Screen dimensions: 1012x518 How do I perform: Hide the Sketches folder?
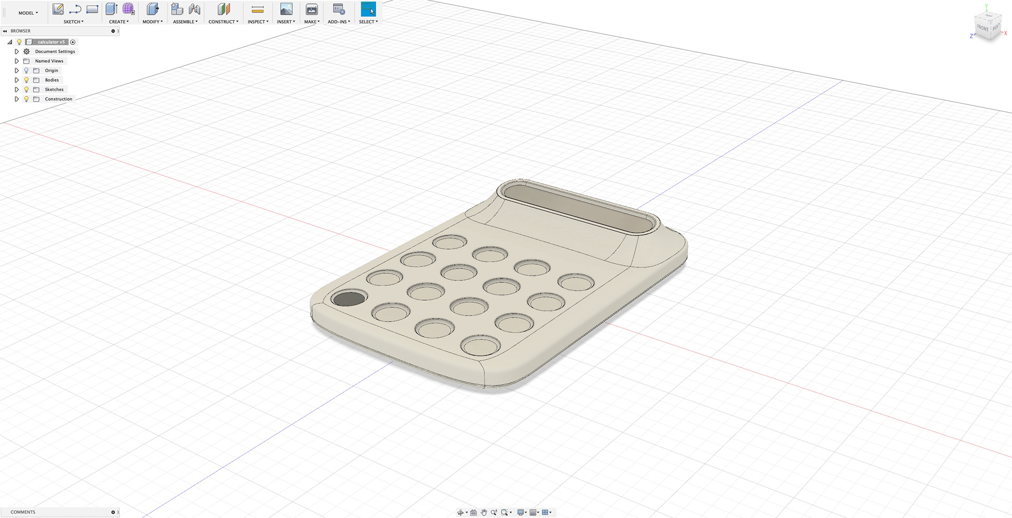(x=26, y=89)
